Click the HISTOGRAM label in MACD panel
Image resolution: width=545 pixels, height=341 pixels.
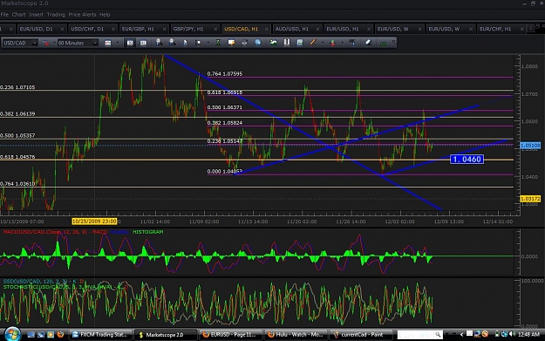[x=148, y=232]
